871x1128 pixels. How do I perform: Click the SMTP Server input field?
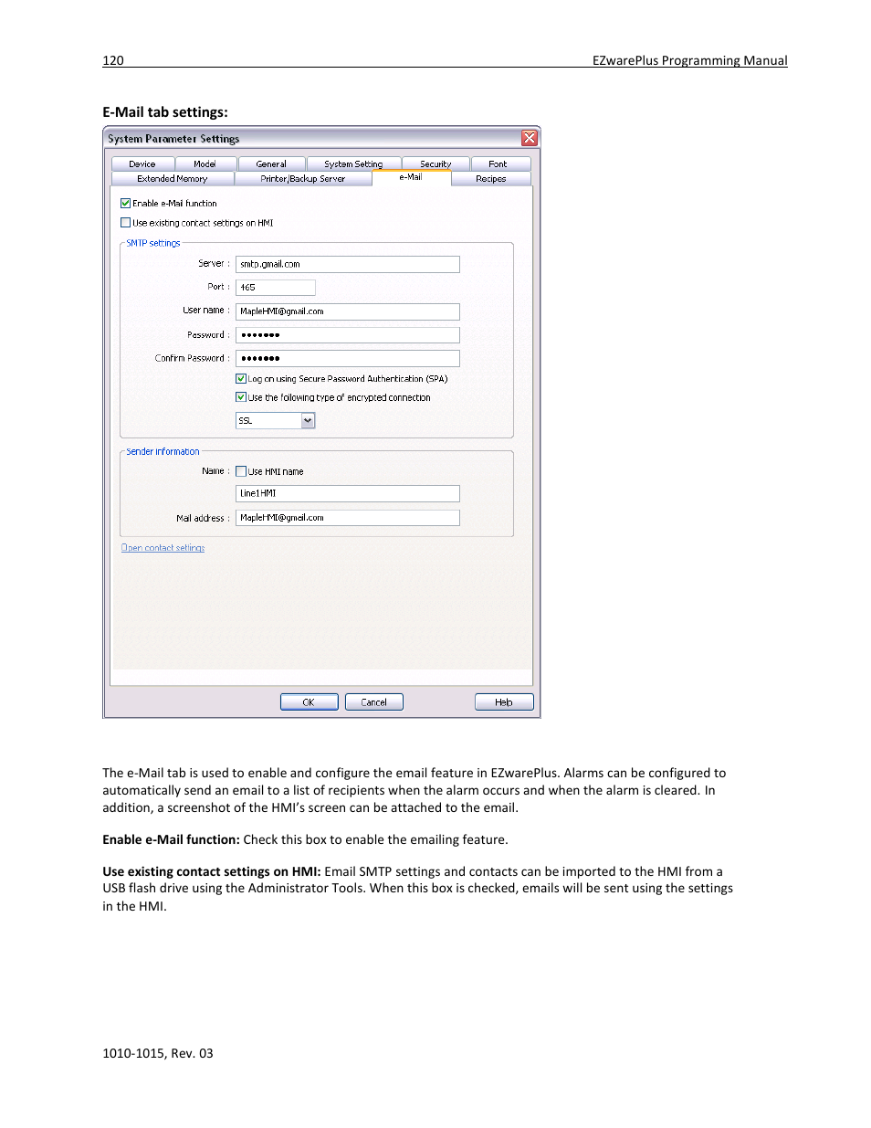[348, 264]
